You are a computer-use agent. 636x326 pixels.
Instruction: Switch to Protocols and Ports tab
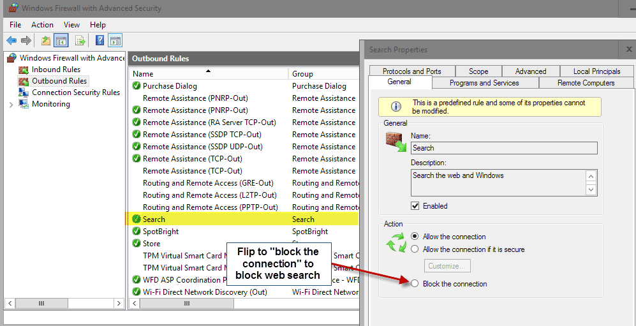pyautogui.click(x=411, y=71)
